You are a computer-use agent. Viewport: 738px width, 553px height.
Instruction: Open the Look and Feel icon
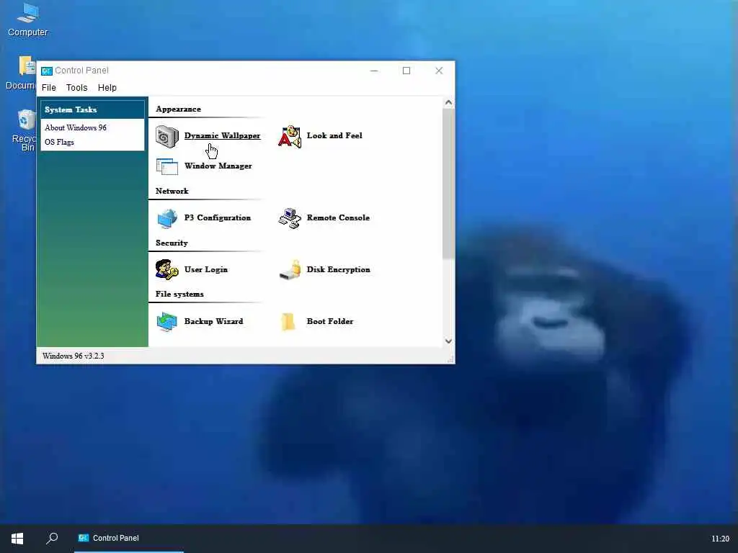point(290,136)
